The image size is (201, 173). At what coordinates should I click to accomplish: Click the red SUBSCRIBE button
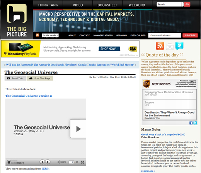coord(190,35)
